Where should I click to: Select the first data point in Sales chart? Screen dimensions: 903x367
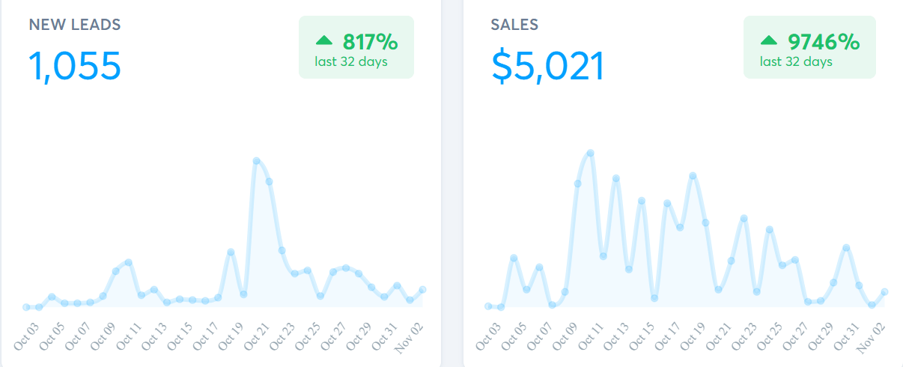tap(488, 306)
